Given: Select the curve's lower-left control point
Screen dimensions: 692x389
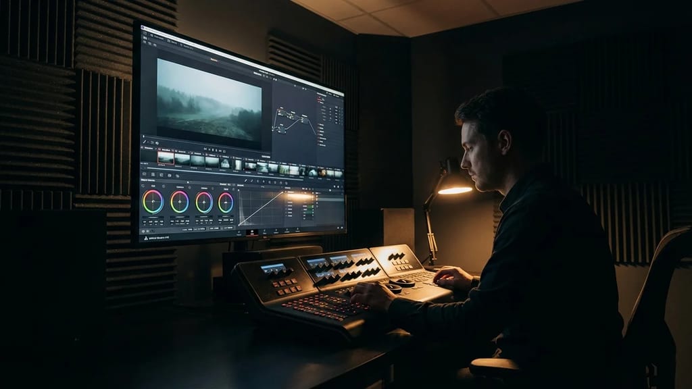Looking at the screenshot, I should [x=239, y=225].
